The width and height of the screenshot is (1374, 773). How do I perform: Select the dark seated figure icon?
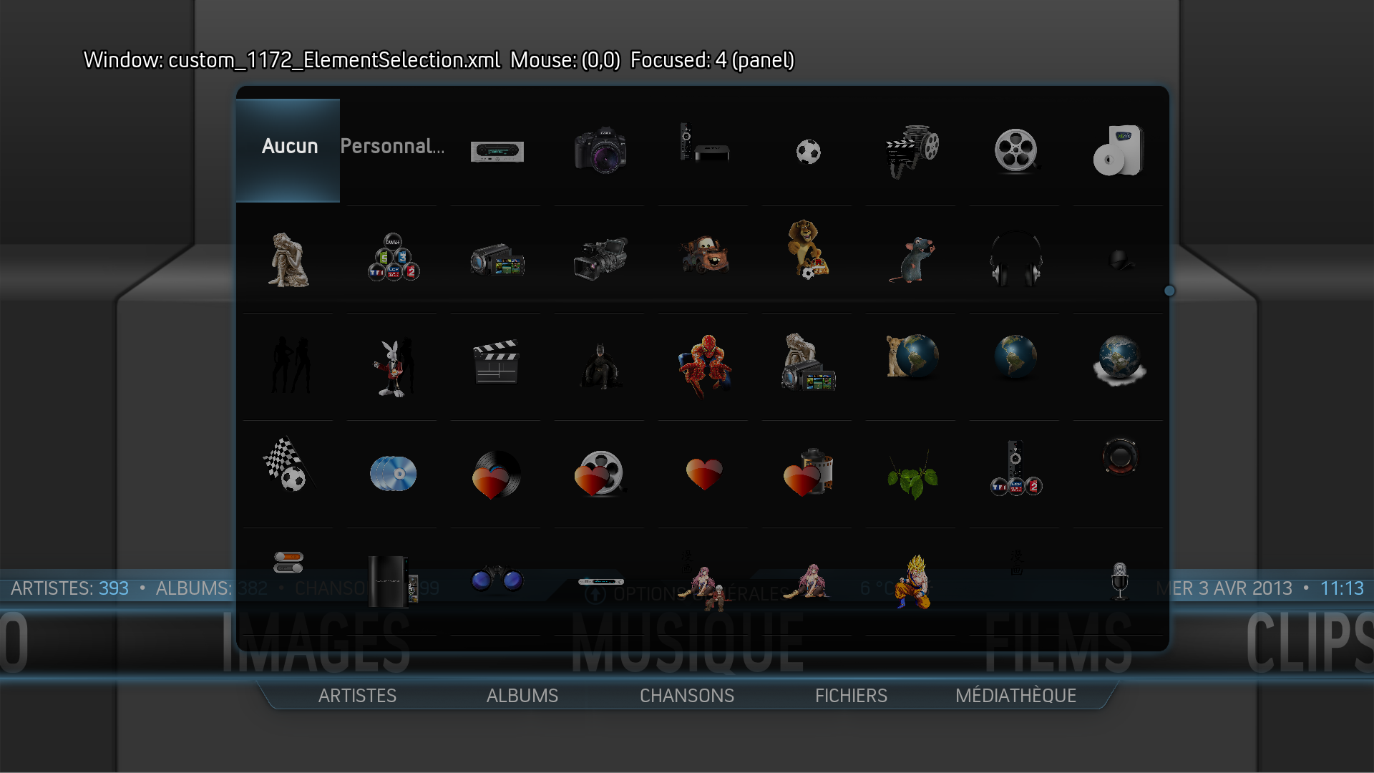point(600,365)
